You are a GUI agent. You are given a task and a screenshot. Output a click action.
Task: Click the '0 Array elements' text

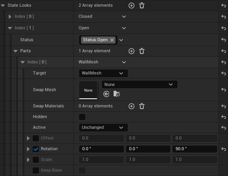96,106
